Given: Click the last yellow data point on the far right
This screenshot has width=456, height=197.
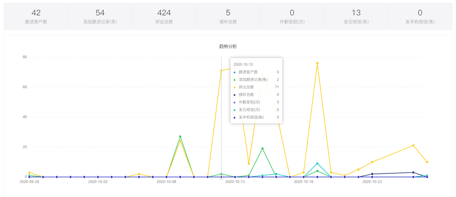Looking at the screenshot, I should (x=427, y=162).
